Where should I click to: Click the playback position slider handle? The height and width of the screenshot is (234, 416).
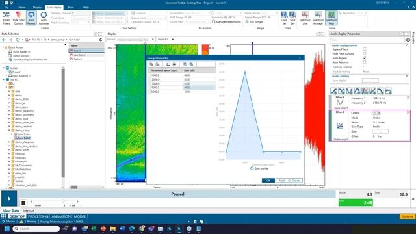pos(63,201)
